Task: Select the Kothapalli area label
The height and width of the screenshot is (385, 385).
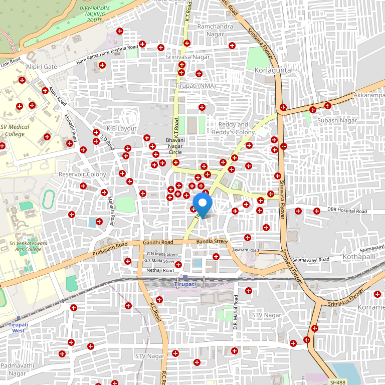Action: click(359, 256)
